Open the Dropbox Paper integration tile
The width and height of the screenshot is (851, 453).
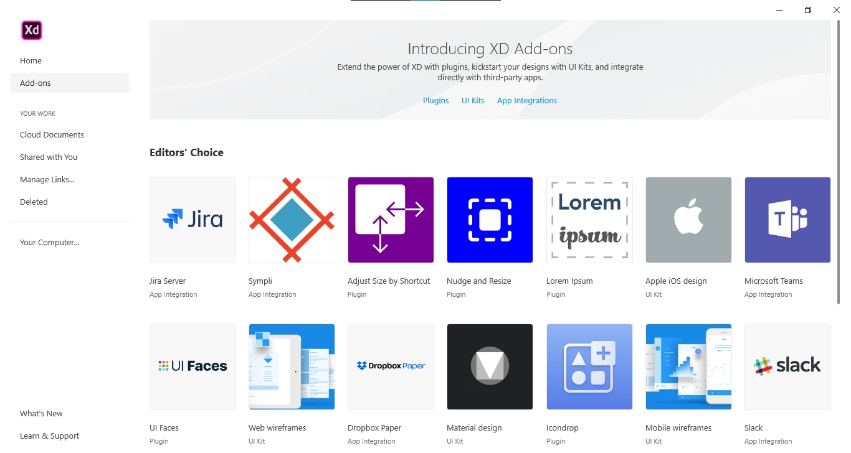pyautogui.click(x=391, y=367)
